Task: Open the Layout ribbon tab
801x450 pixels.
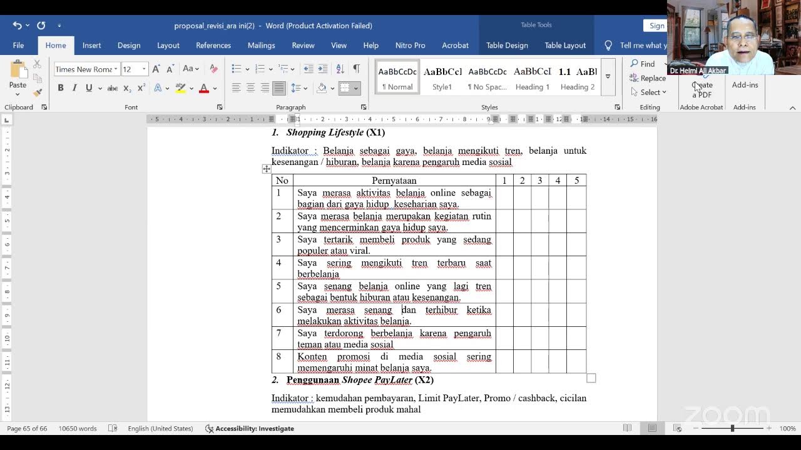Action: pyautogui.click(x=168, y=45)
